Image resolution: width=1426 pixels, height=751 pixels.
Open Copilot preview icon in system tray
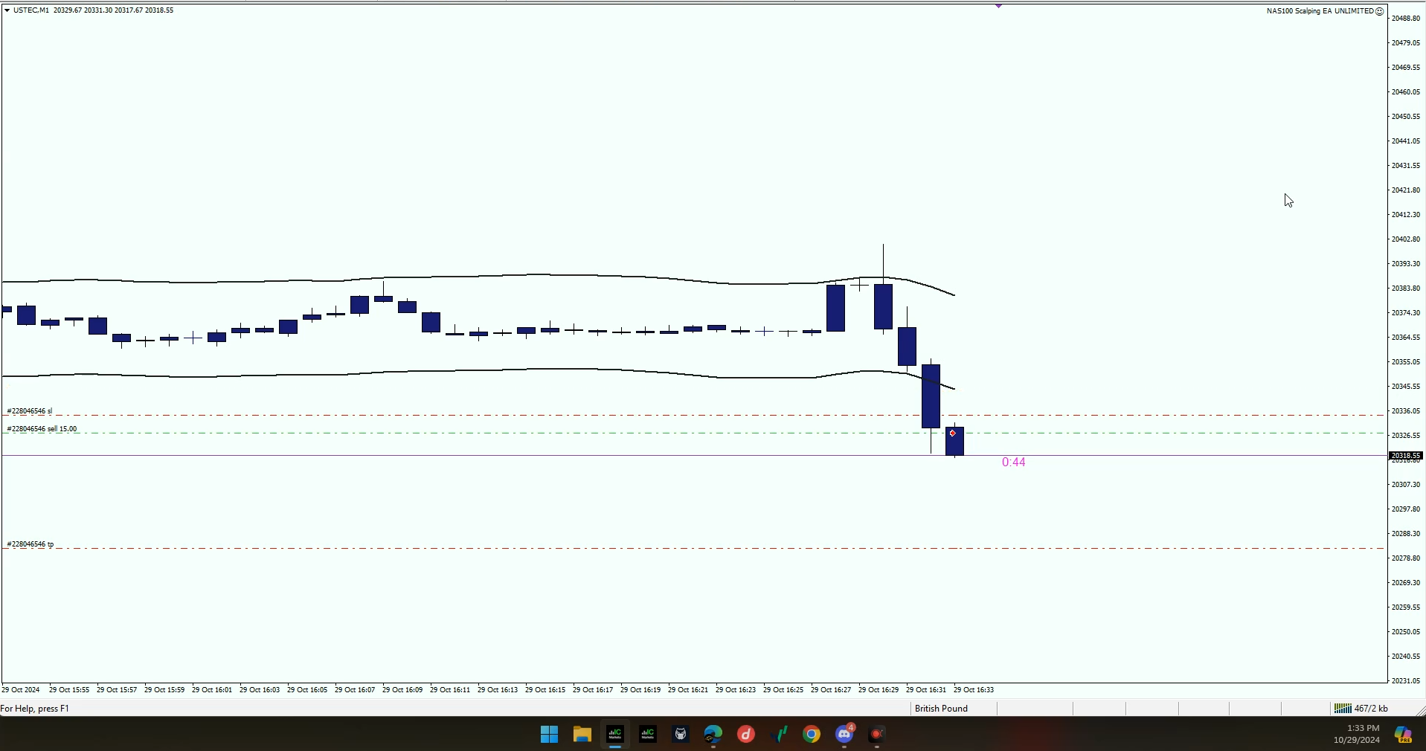tap(1403, 735)
